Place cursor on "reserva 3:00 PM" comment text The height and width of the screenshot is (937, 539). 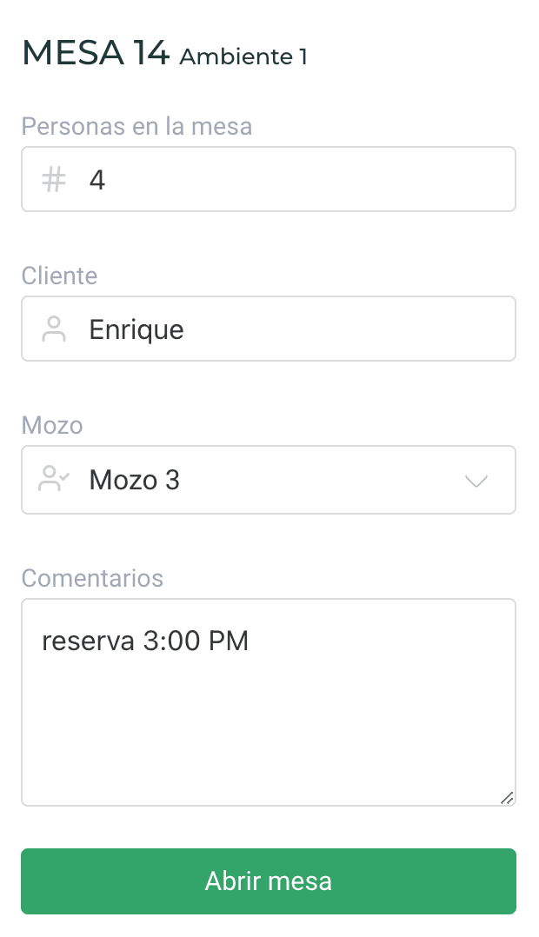145,641
